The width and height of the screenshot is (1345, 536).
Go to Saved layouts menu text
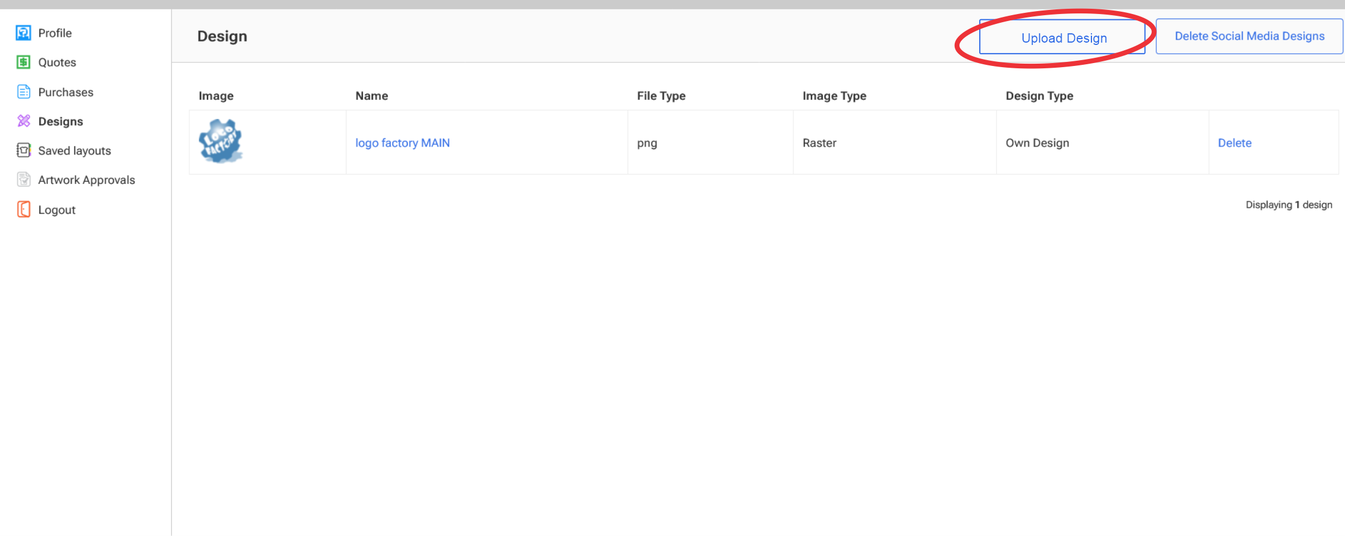[74, 151]
